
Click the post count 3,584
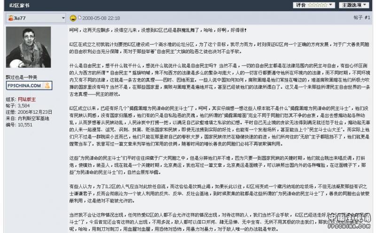24,106
